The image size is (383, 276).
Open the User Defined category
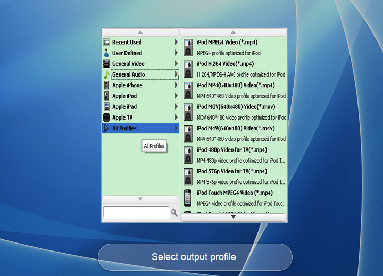click(x=140, y=53)
